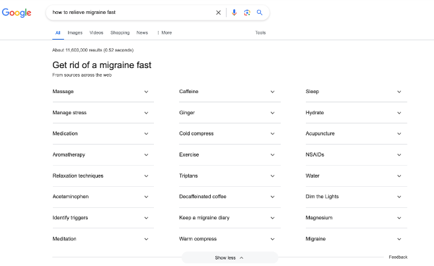Switch to the Images tab
This screenshot has width=434, height=266.
75,32
